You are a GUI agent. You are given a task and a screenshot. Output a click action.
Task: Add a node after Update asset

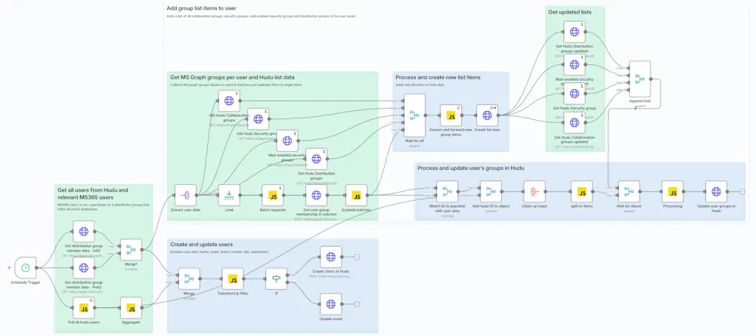(357, 304)
